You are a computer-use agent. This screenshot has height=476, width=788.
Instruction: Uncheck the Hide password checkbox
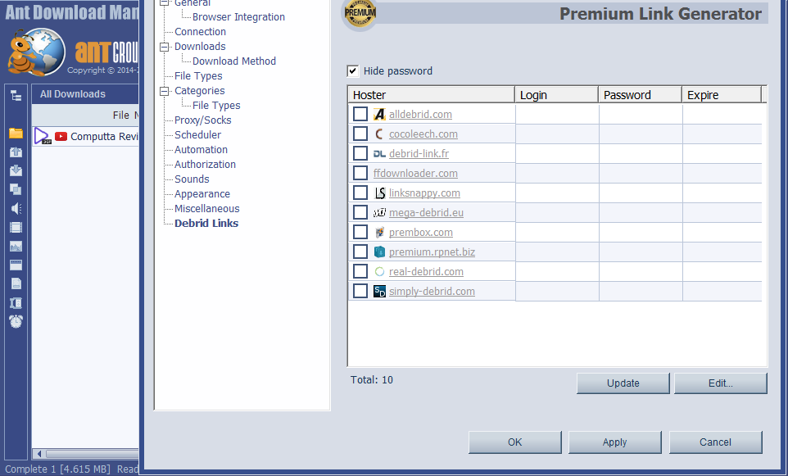353,71
